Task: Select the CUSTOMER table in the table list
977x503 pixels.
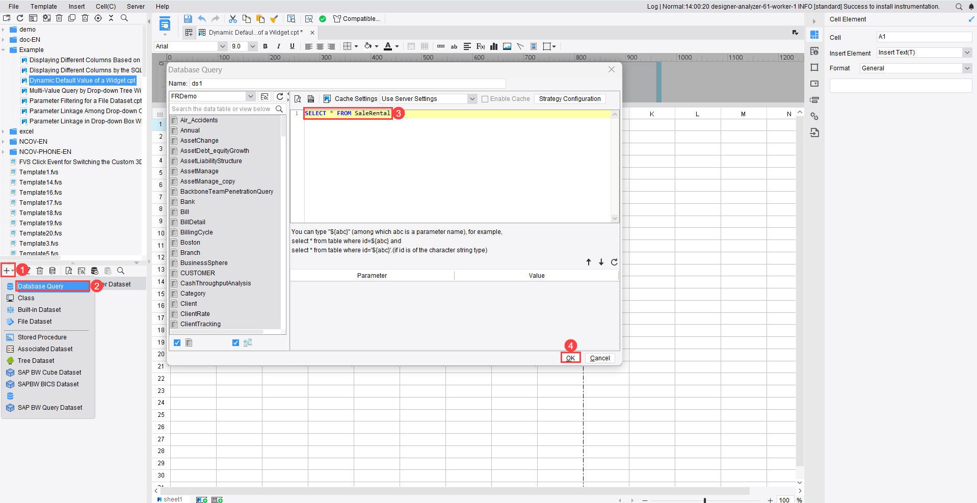Action: 197,273
